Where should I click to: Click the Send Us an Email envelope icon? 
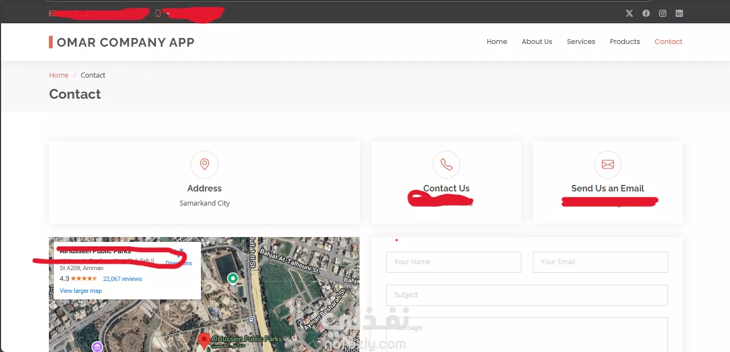click(608, 164)
